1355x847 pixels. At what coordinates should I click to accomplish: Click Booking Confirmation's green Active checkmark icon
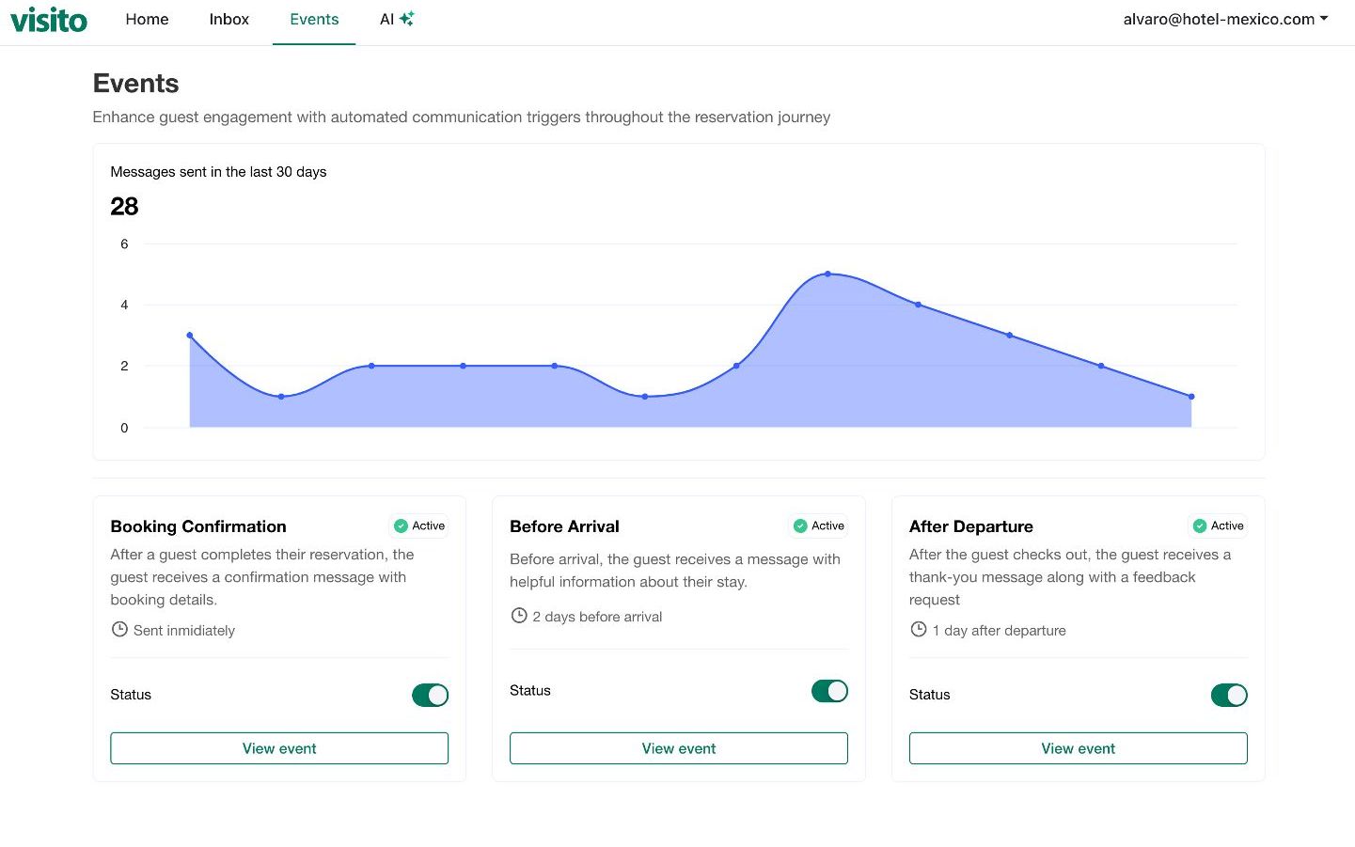401,525
